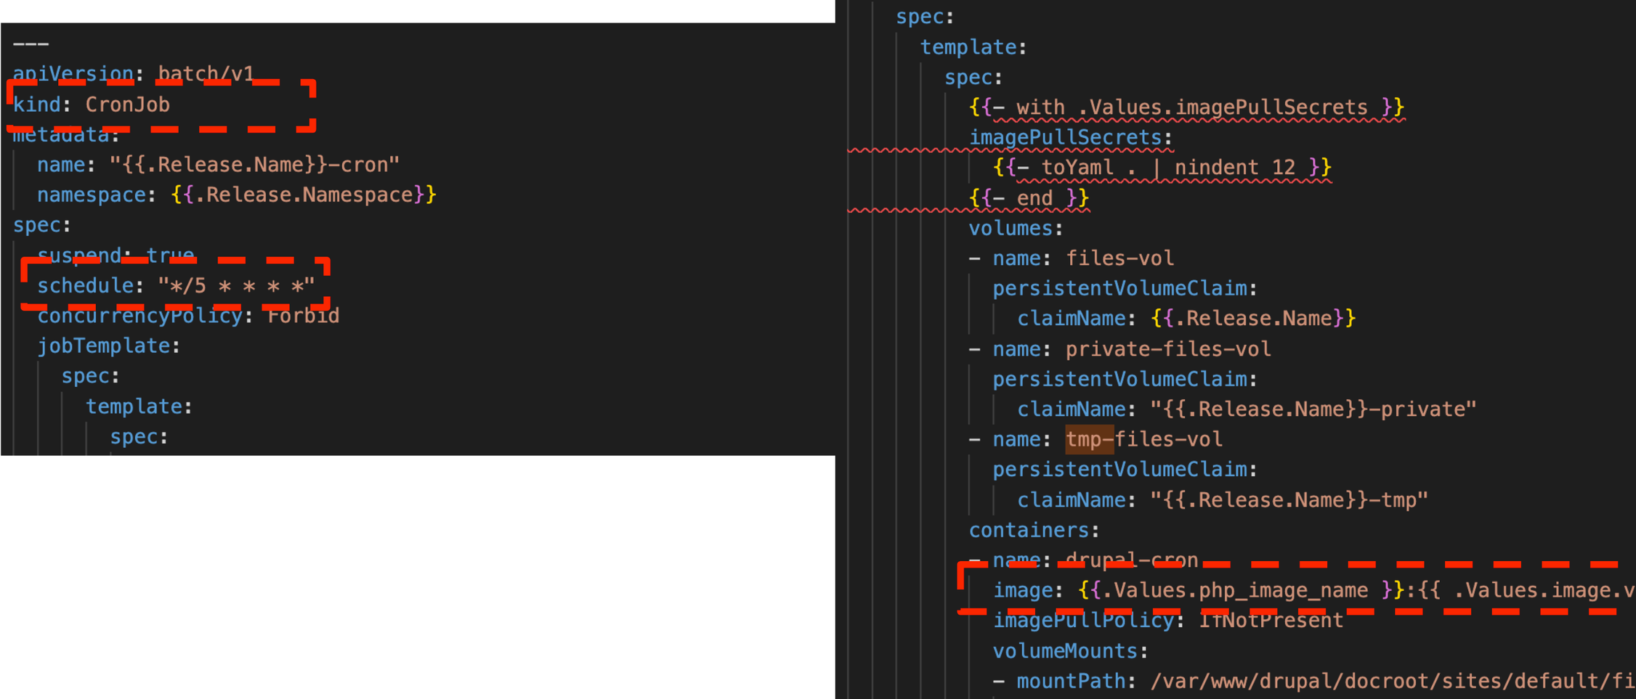Click the mountPath '/var/www/drupal/docroot/sites/default' line
The width and height of the screenshot is (1636, 699).
click(1313, 682)
